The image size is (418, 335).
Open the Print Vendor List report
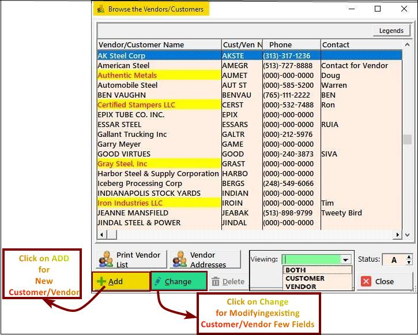point(131,259)
